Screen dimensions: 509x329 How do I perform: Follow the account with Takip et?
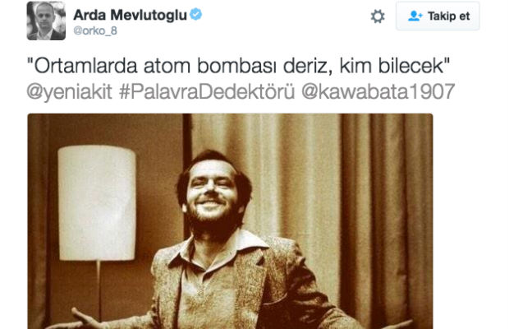pyautogui.click(x=438, y=16)
